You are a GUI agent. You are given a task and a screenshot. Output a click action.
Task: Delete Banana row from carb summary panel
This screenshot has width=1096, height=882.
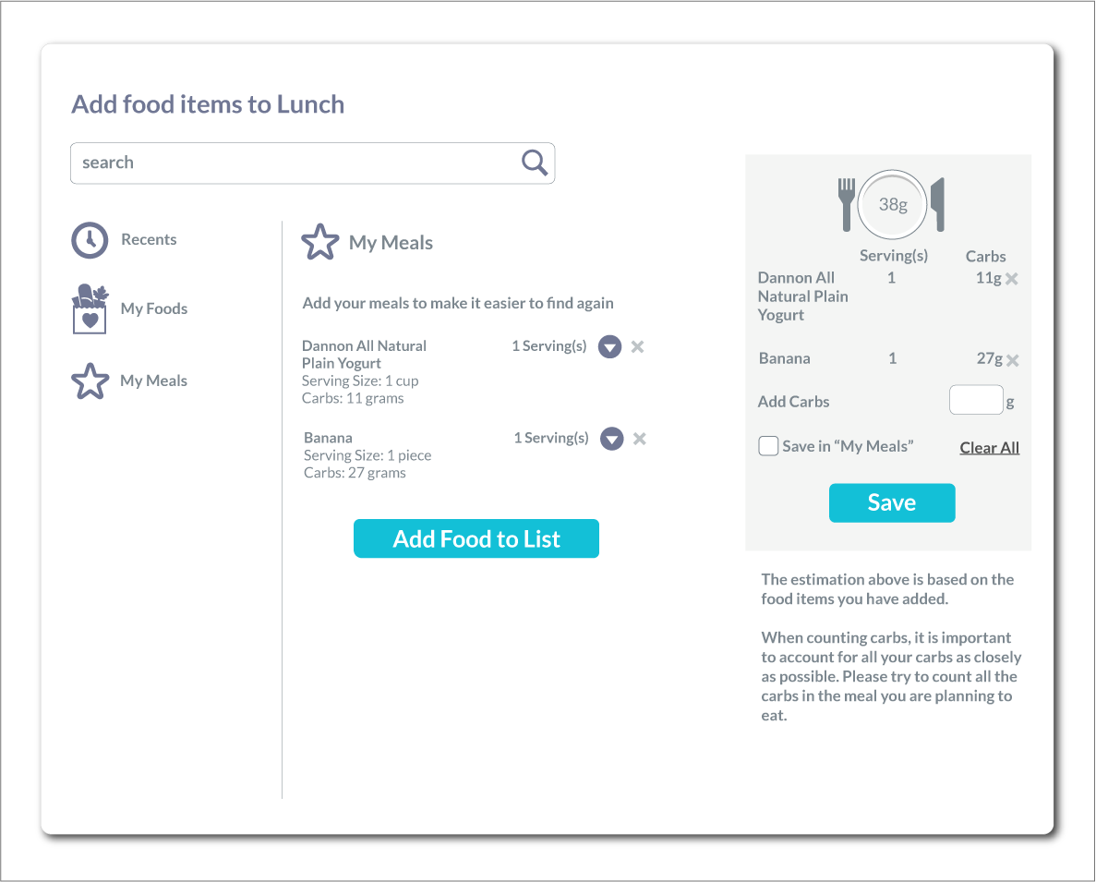click(1013, 360)
